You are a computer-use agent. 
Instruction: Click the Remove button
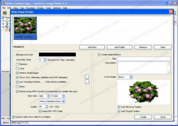[x=143, y=47]
